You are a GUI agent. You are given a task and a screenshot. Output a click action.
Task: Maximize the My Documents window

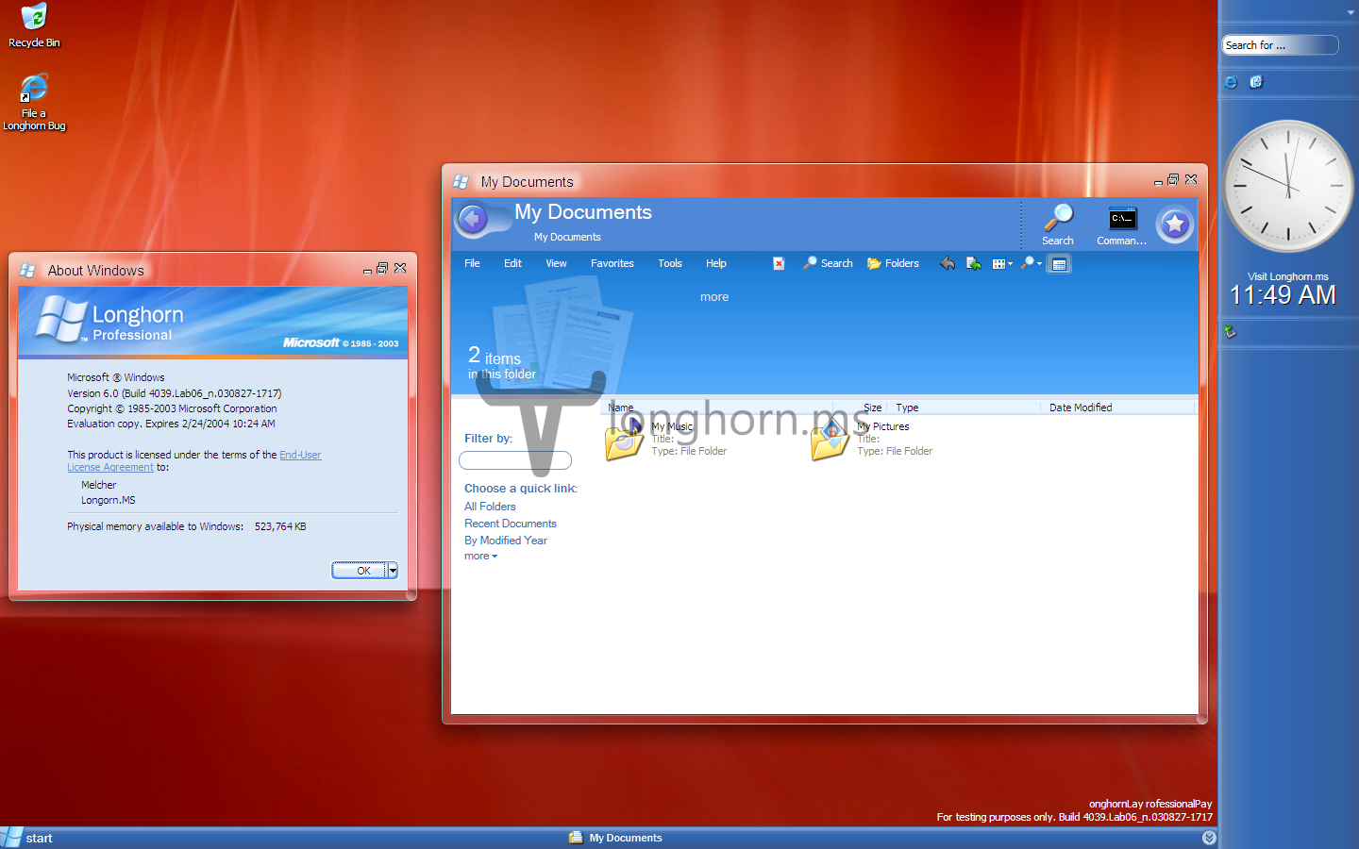coord(1173,179)
